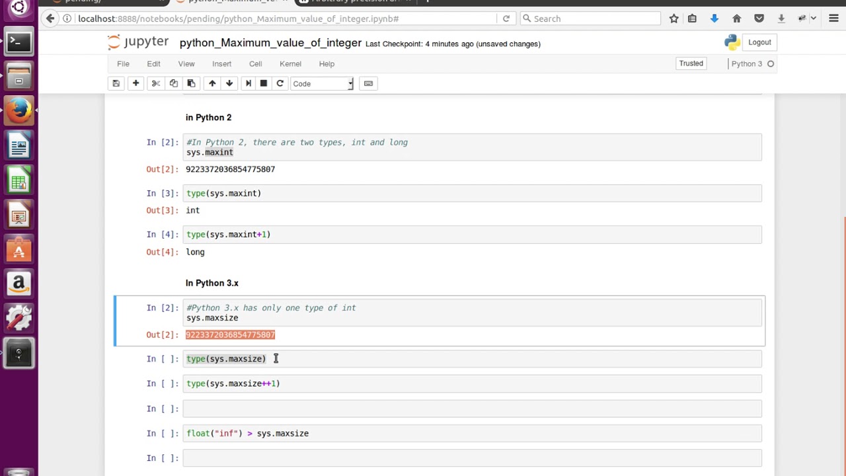Open Files manager from launcher
This screenshot has width=846, height=476.
click(19, 76)
